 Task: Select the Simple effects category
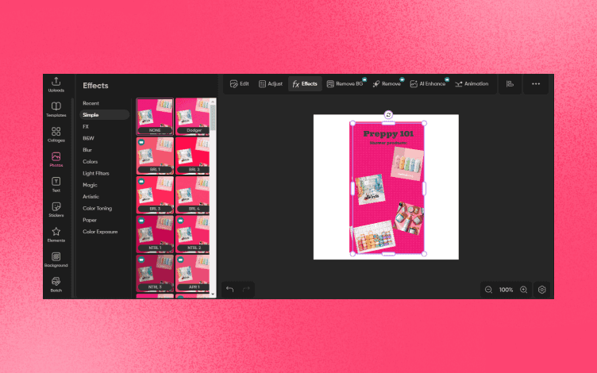(x=104, y=115)
